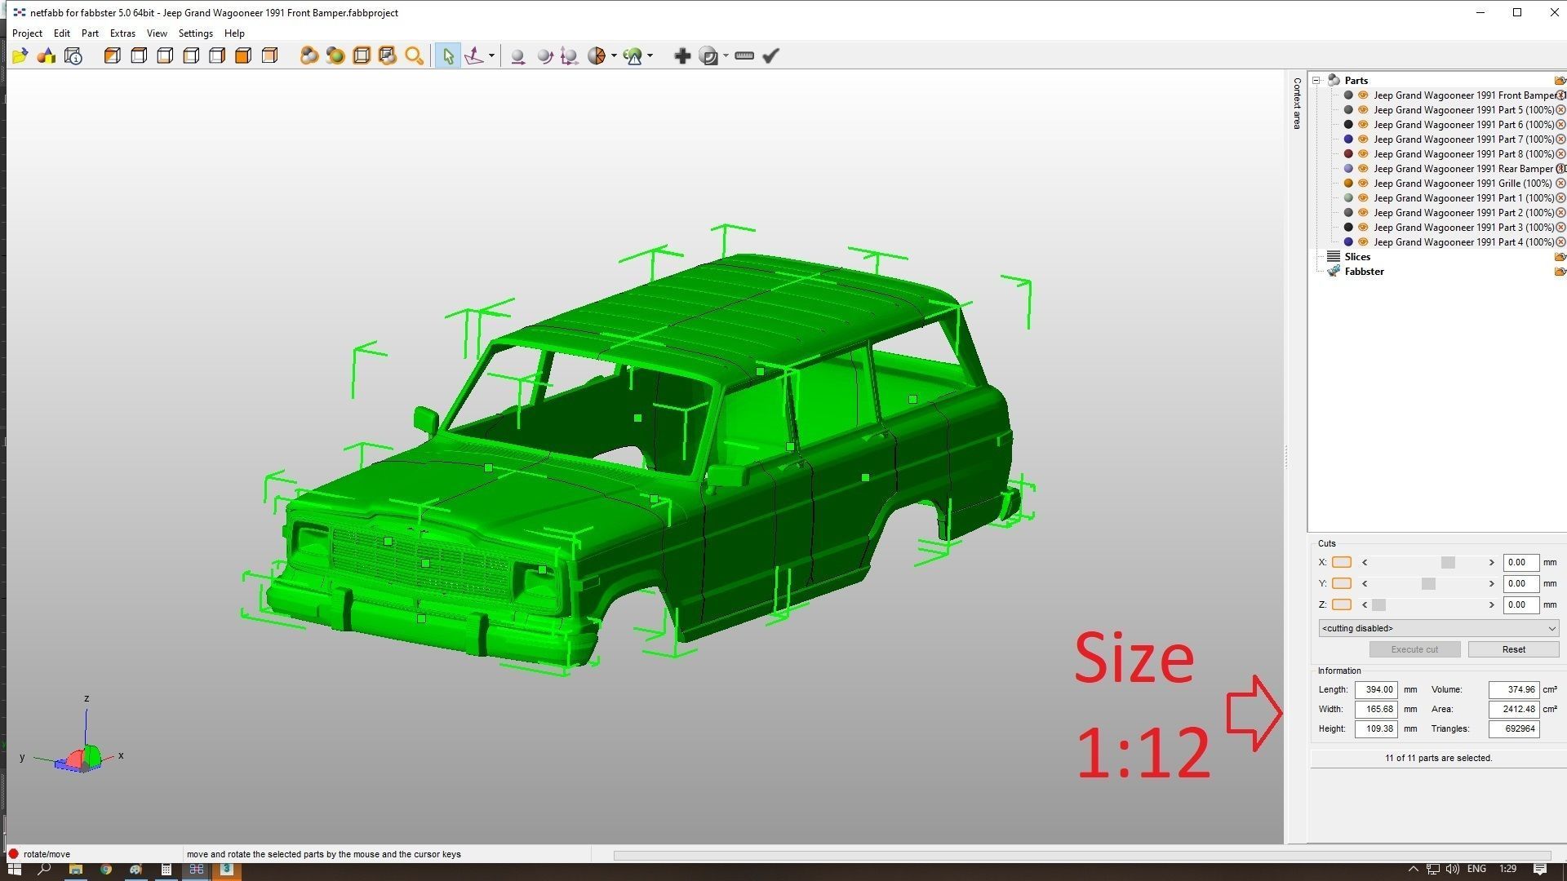Click the checkmark icon in toolbar
The height and width of the screenshot is (881, 1567).
point(770,55)
